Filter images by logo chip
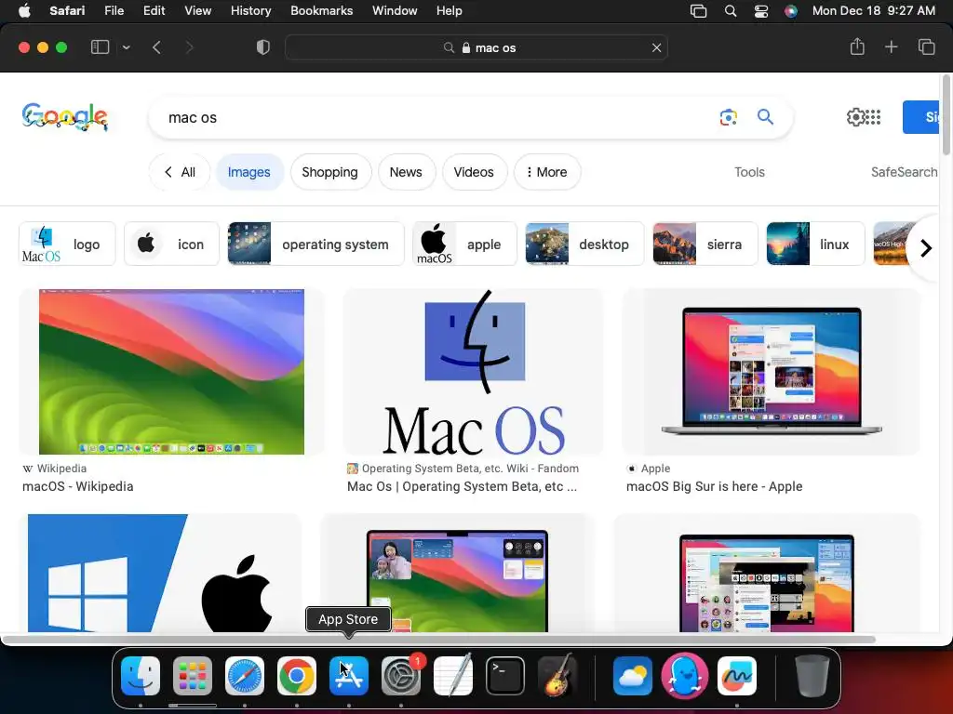Viewport: 953px width, 714px height. click(67, 244)
